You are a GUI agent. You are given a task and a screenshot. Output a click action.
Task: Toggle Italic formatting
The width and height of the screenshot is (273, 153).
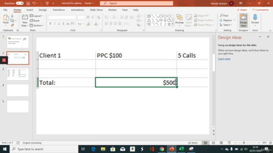[x=55, y=24]
